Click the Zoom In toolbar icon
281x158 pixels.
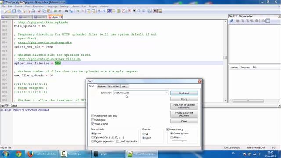[x=78, y=11]
